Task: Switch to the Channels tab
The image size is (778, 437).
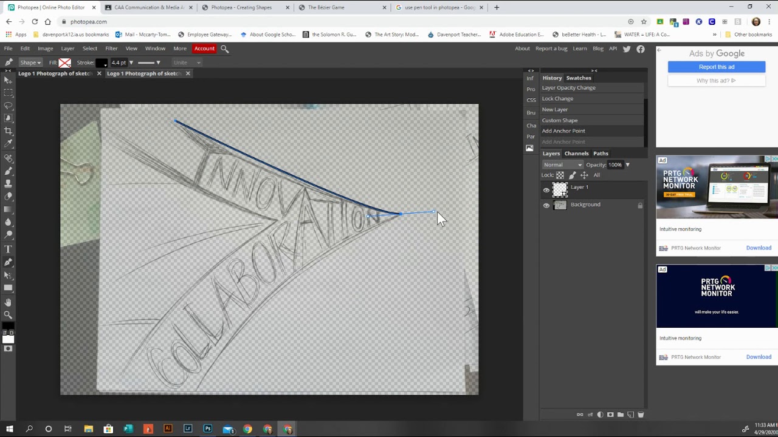Action: coord(576,154)
